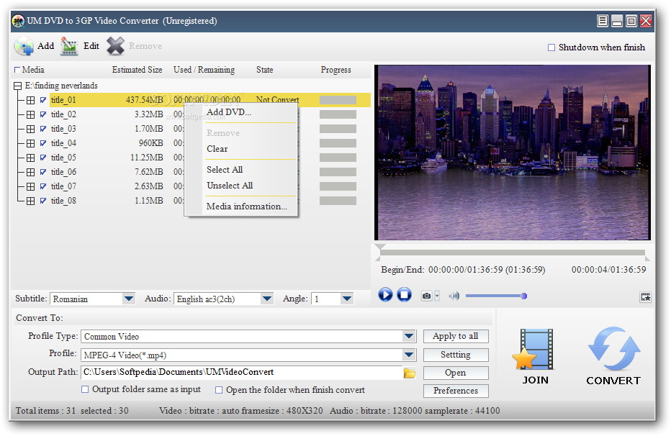Click Total items : 31 in status bar
This screenshot has height=436, width=671.
click(x=46, y=411)
